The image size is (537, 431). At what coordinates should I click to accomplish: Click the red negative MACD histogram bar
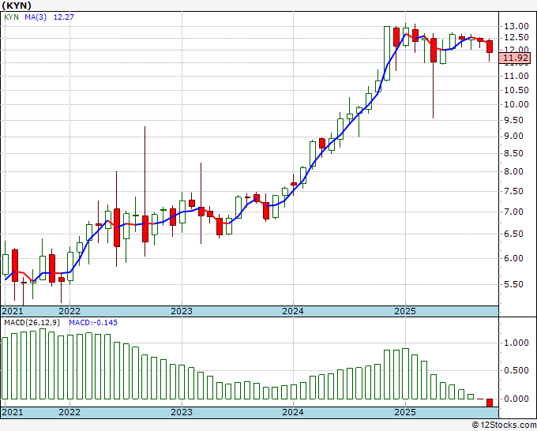tap(490, 403)
